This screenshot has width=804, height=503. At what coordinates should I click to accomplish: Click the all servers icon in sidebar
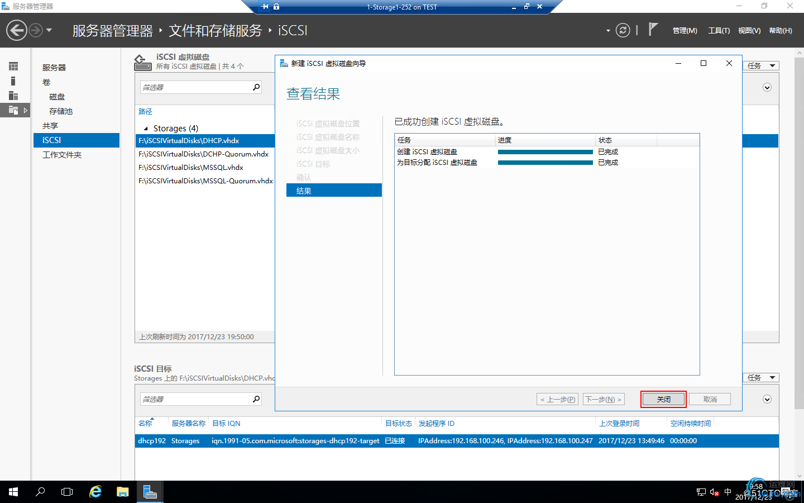click(x=13, y=96)
